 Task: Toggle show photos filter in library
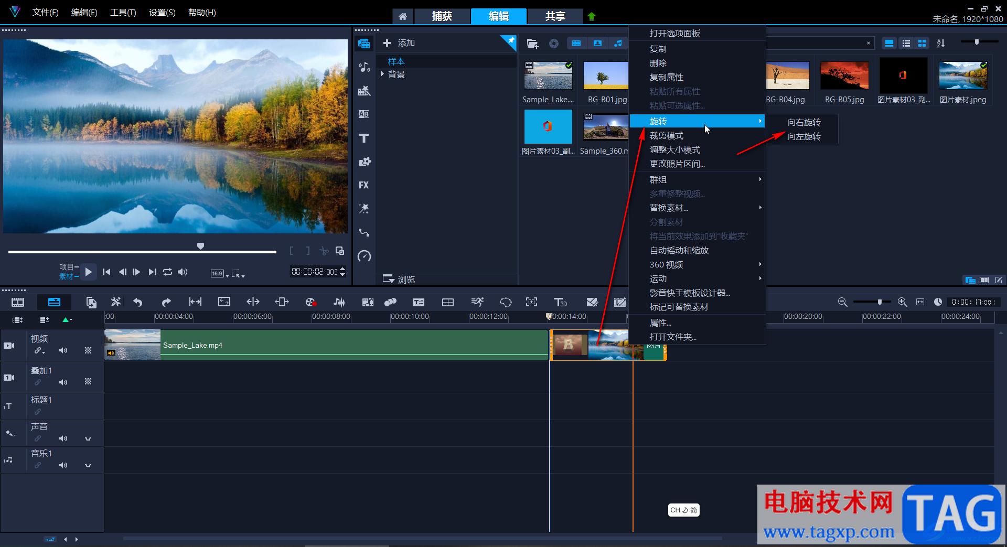coord(597,44)
